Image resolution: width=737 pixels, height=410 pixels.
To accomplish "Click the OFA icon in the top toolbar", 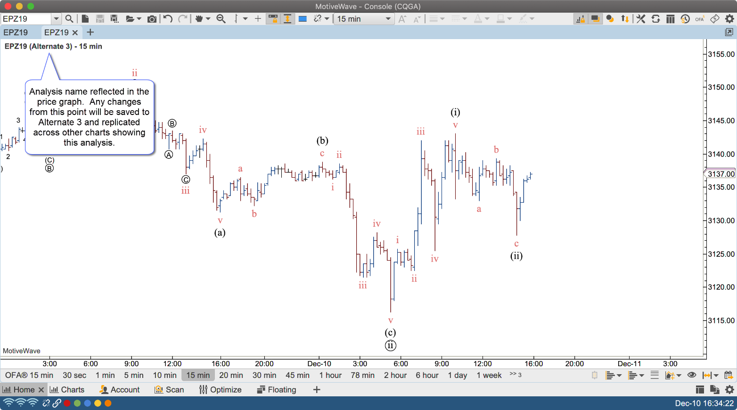I will pyautogui.click(x=699, y=19).
